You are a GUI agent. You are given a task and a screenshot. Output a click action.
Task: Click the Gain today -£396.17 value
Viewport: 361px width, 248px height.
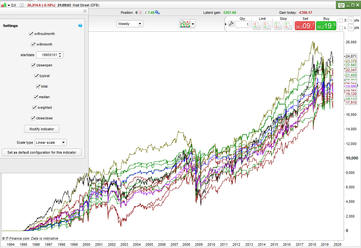coord(305,13)
